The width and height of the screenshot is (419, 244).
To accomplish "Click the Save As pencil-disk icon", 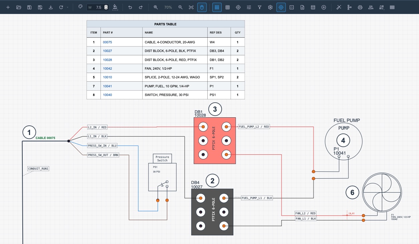I will click(x=40, y=7).
